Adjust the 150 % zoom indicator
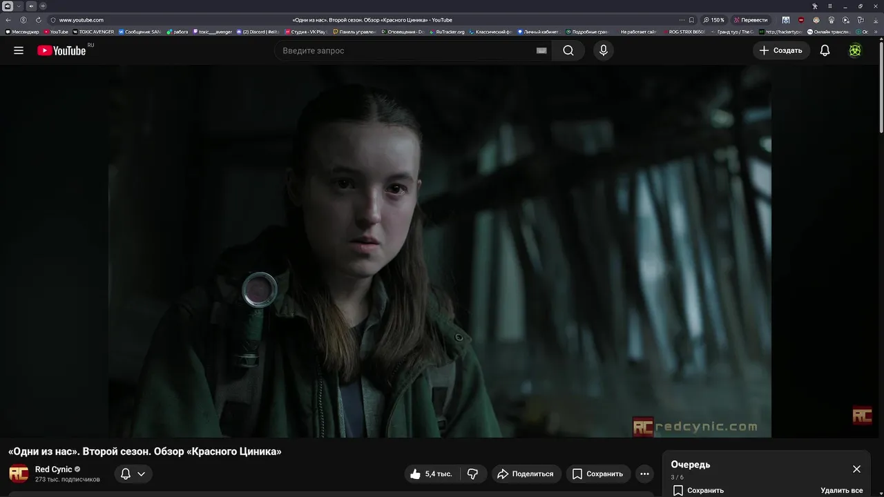Image resolution: width=884 pixels, height=497 pixels. tap(714, 20)
